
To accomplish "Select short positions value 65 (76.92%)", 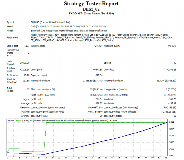I will click(96, 89).
